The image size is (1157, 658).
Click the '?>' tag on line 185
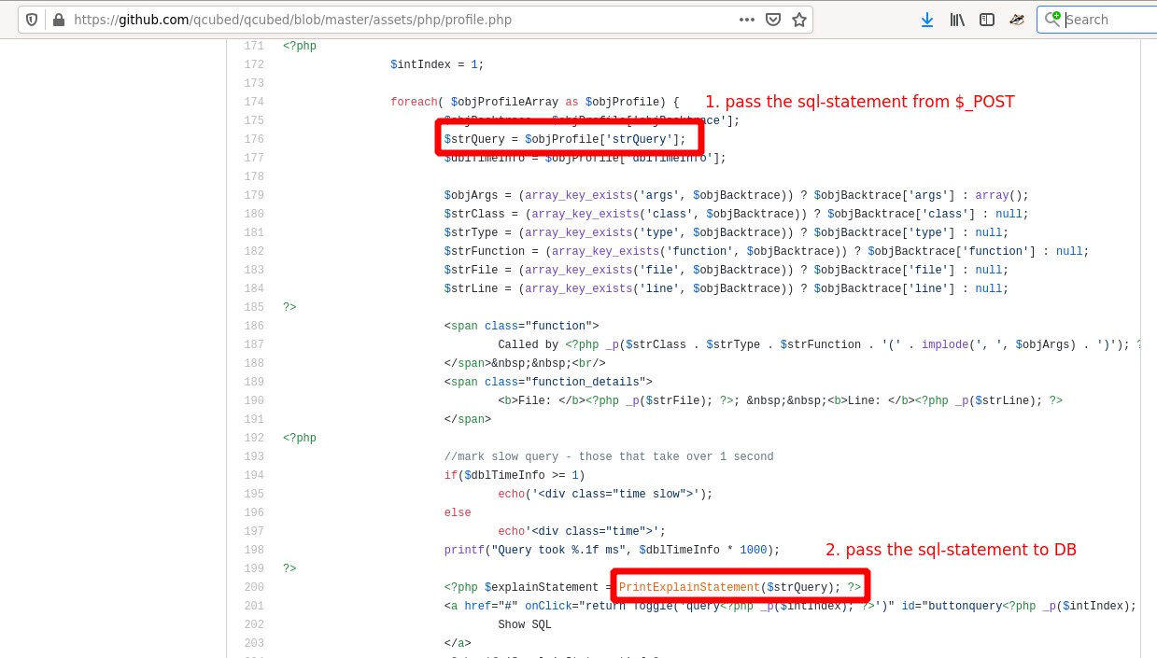[289, 307]
